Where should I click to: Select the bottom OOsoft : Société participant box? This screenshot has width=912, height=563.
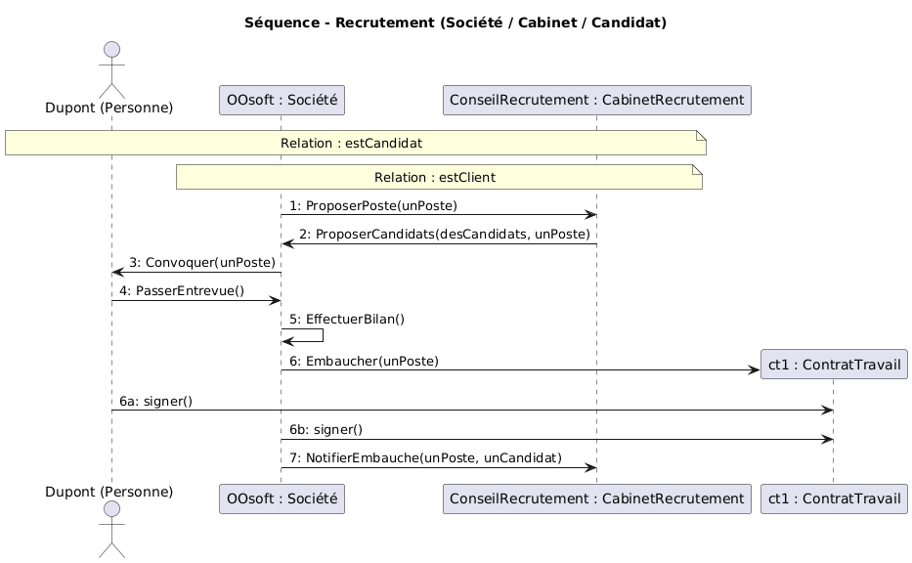click(x=281, y=498)
